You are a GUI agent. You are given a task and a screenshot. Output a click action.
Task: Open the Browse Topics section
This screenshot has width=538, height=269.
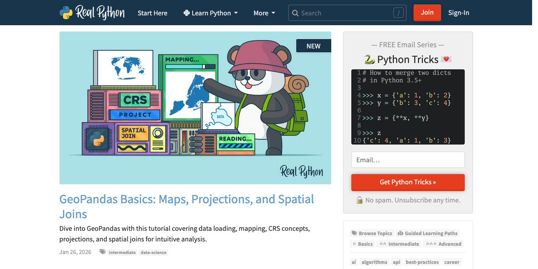372,233
